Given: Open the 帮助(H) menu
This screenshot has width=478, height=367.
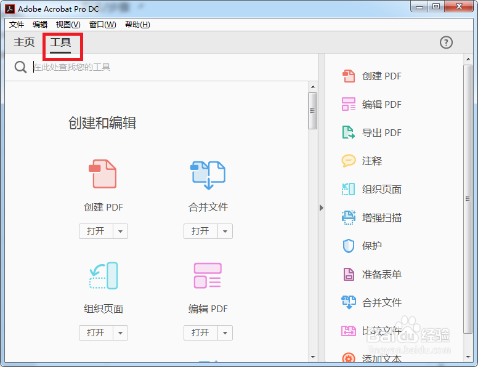Looking at the screenshot, I should [x=137, y=25].
